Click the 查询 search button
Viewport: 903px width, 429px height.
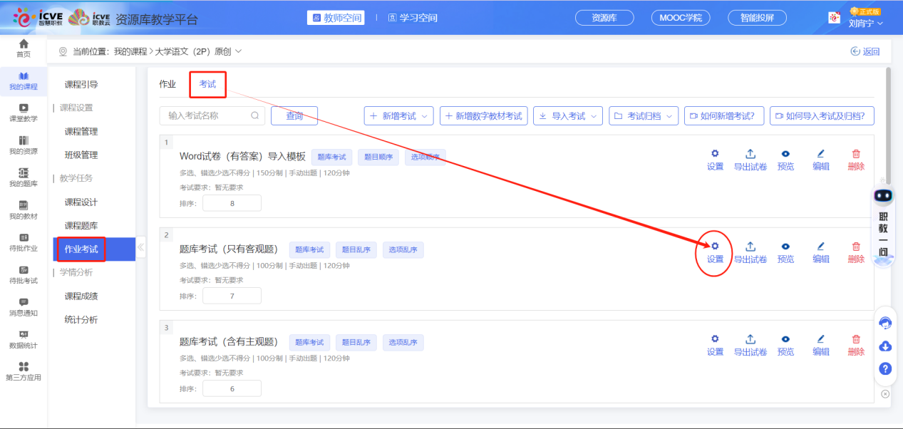click(294, 115)
